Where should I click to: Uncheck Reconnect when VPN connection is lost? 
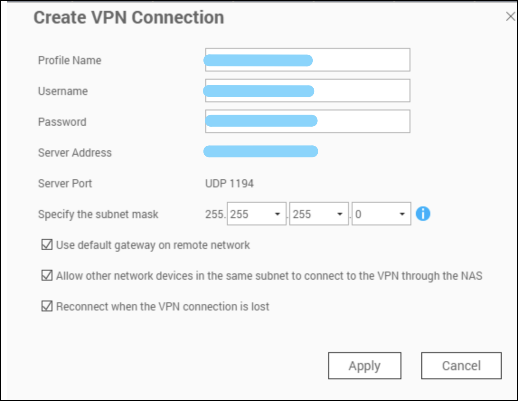[x=47, y=306]
